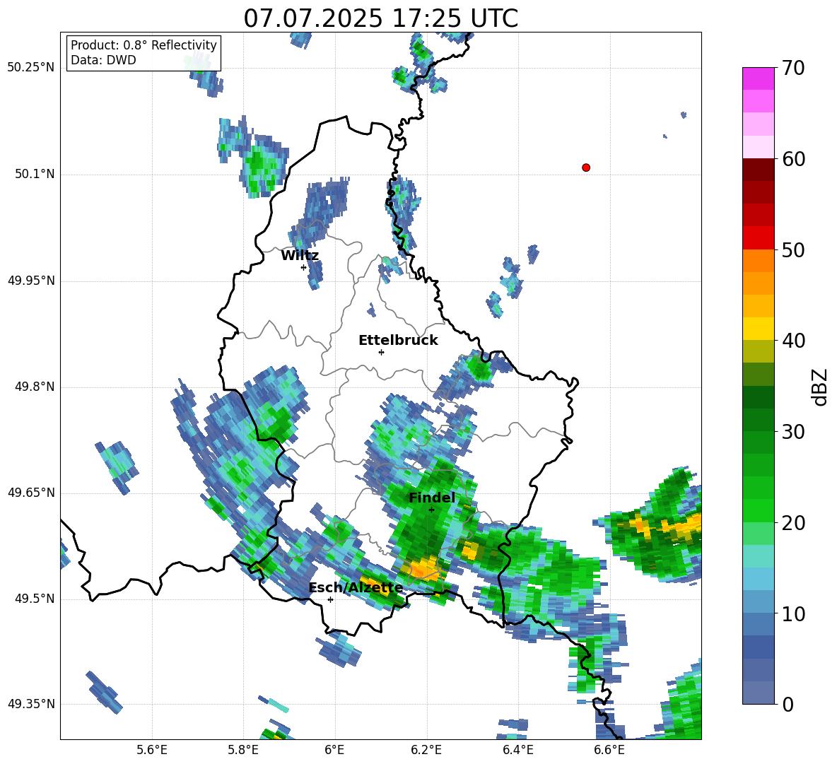Click the 49.5°N latitude label
837x764 pixels.
click(x=35, y=599)
